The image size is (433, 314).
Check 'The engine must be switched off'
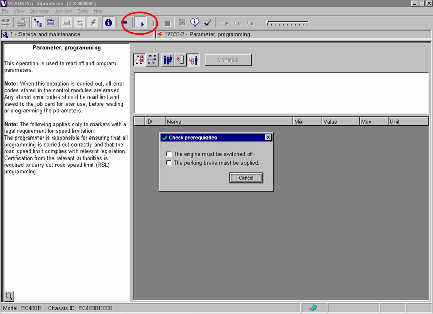pos(168,154)
